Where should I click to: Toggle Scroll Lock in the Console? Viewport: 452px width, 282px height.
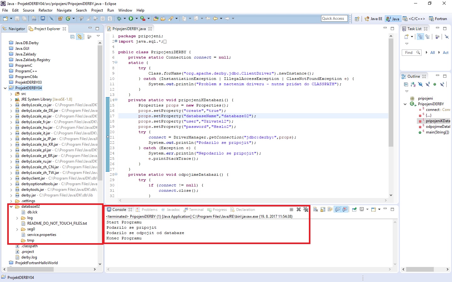click(x=323, y=209)
